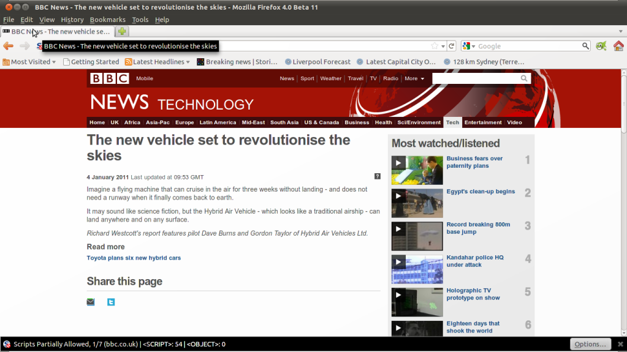The height and width of the screenshot is (352, 627).
Task: Open the Business news section
Action: tap(357, 122)
